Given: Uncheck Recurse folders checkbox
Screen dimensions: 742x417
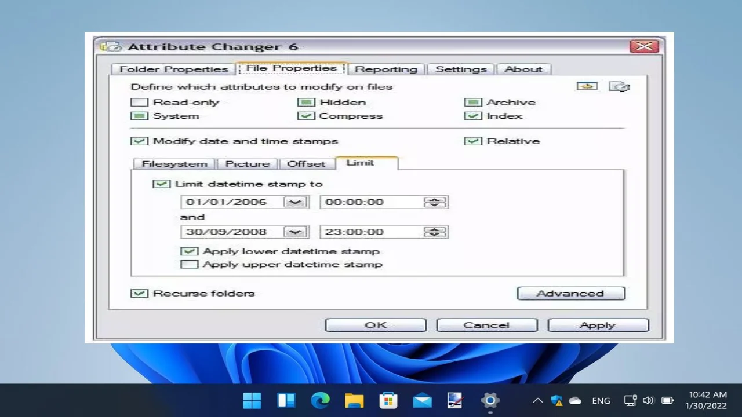Looking at the screenshot, I should 139,293.
